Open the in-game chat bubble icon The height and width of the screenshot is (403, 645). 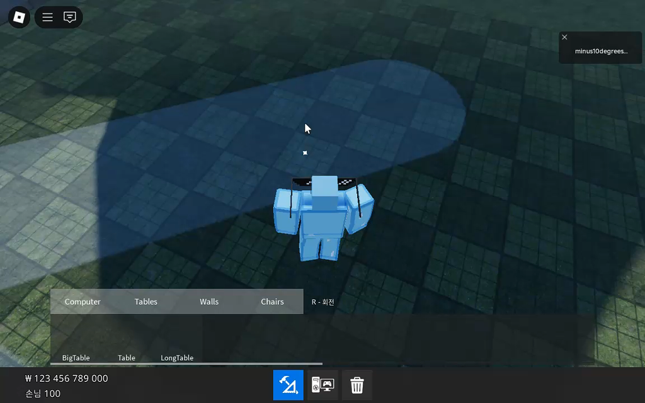pos(70,17)
